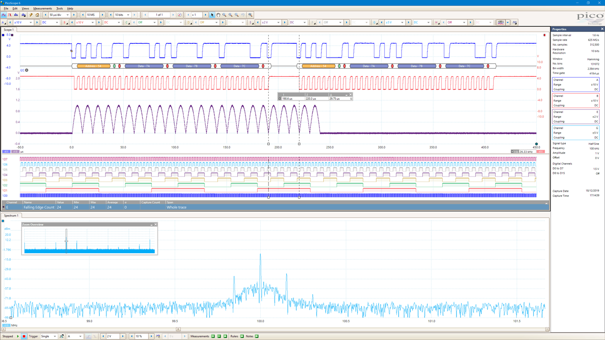Open I2C decoder settings gear

27,70
